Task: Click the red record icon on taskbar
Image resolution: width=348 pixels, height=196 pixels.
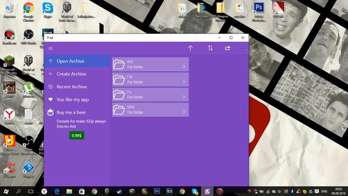Action: [x=220, y=191]
